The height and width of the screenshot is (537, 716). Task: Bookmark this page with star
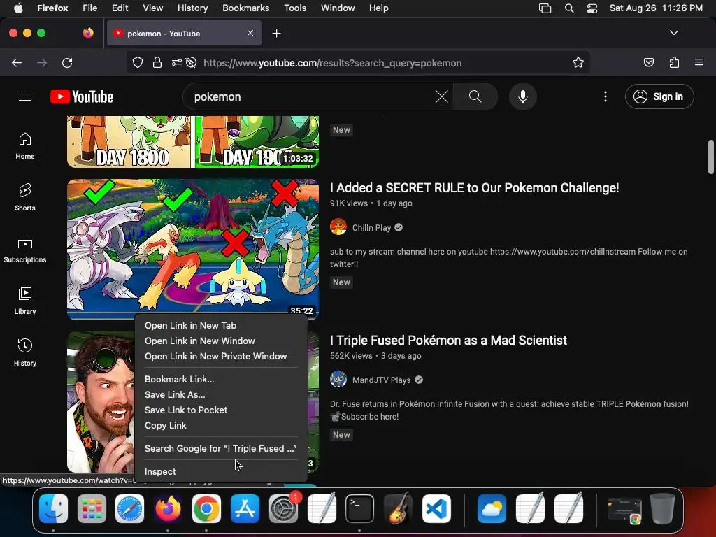point(578,62)
